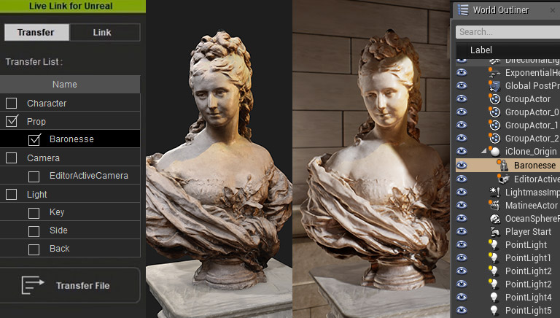The width and height of the screenshot is (560, 318).
Task: Select the Baronesse row label in World Outliner
Action: click(x=534, y=165)
